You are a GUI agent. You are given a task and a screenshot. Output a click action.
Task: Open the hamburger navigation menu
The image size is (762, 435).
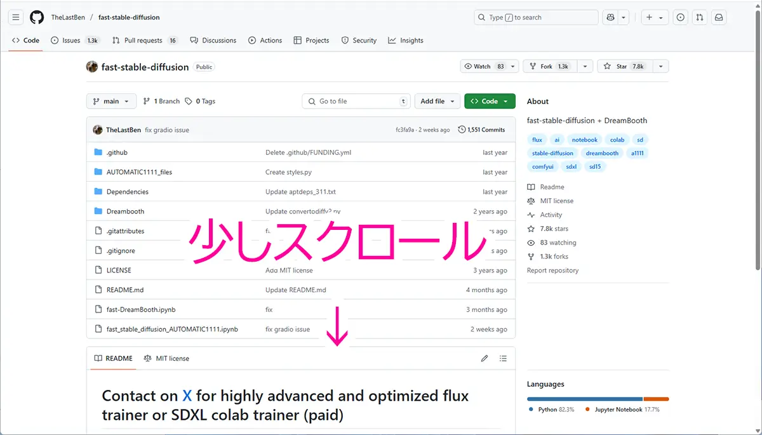pyautogui.click(x=16, y=17)
